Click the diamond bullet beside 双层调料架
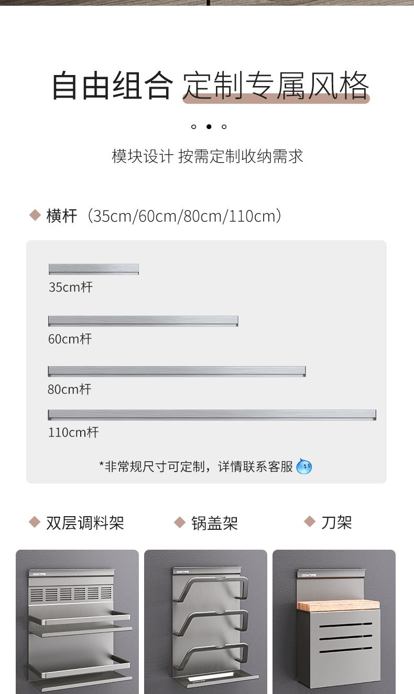414x694 pixels. pos(35,522)
